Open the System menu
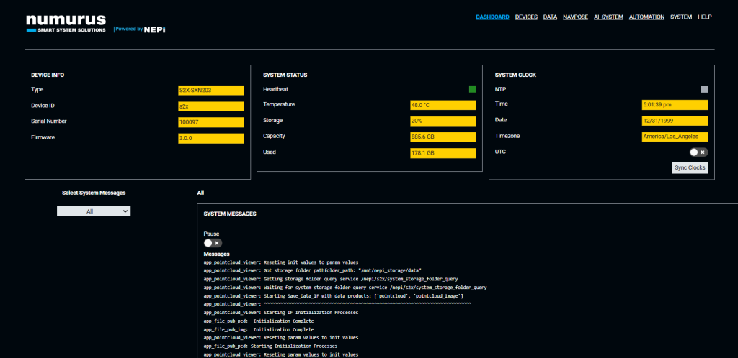Image resolution: width=738 pixels, height=358 pixels. (x=680, y=17)
